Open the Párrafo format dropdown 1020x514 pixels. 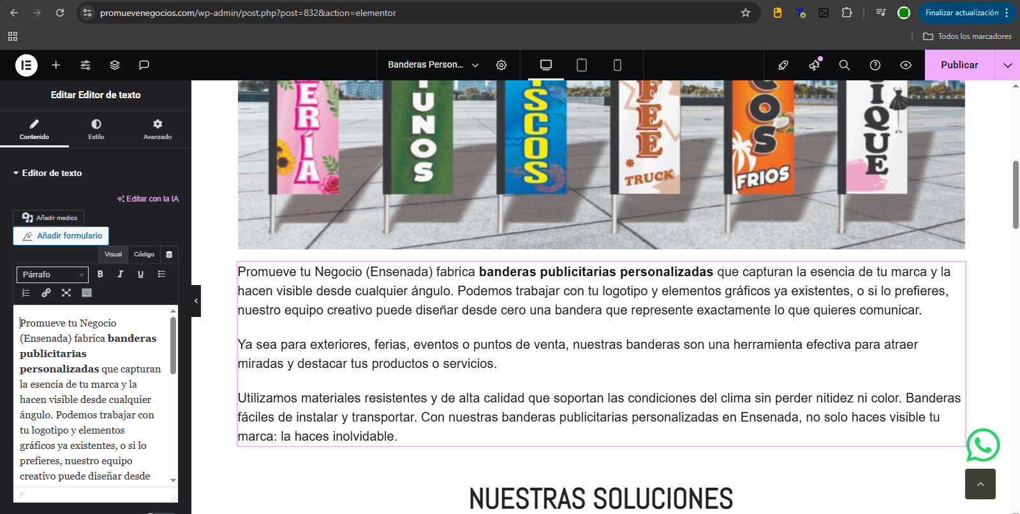pos(52,275)
